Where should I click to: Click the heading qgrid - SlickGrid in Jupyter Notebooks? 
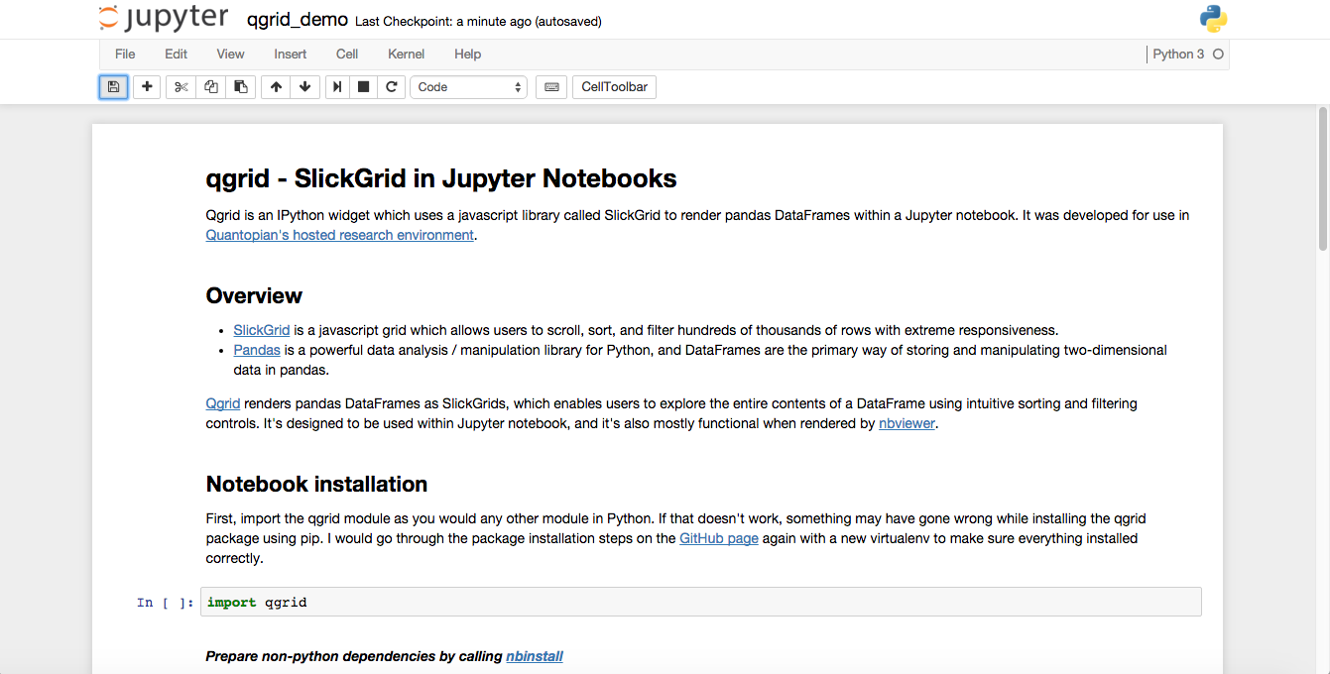point(441,178)
